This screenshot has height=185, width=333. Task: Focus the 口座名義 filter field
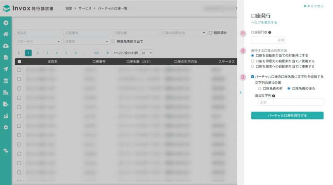click(135, 33)
